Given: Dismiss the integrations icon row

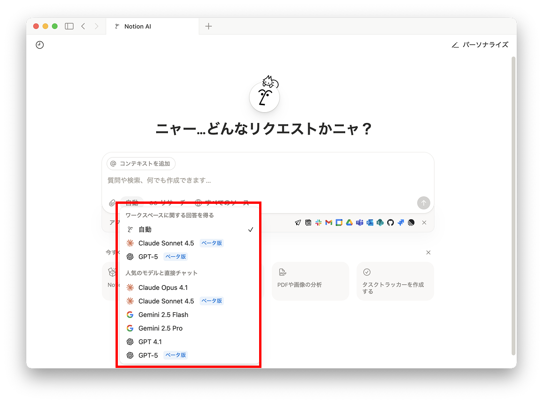Looking at the screenshot, I should tap(424, 223).
